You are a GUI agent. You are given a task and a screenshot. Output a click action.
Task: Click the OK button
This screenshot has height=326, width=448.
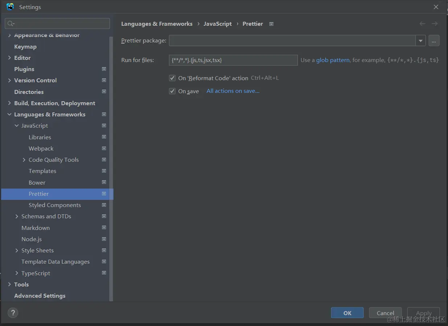pyautogui.click(x=347, y=313)
